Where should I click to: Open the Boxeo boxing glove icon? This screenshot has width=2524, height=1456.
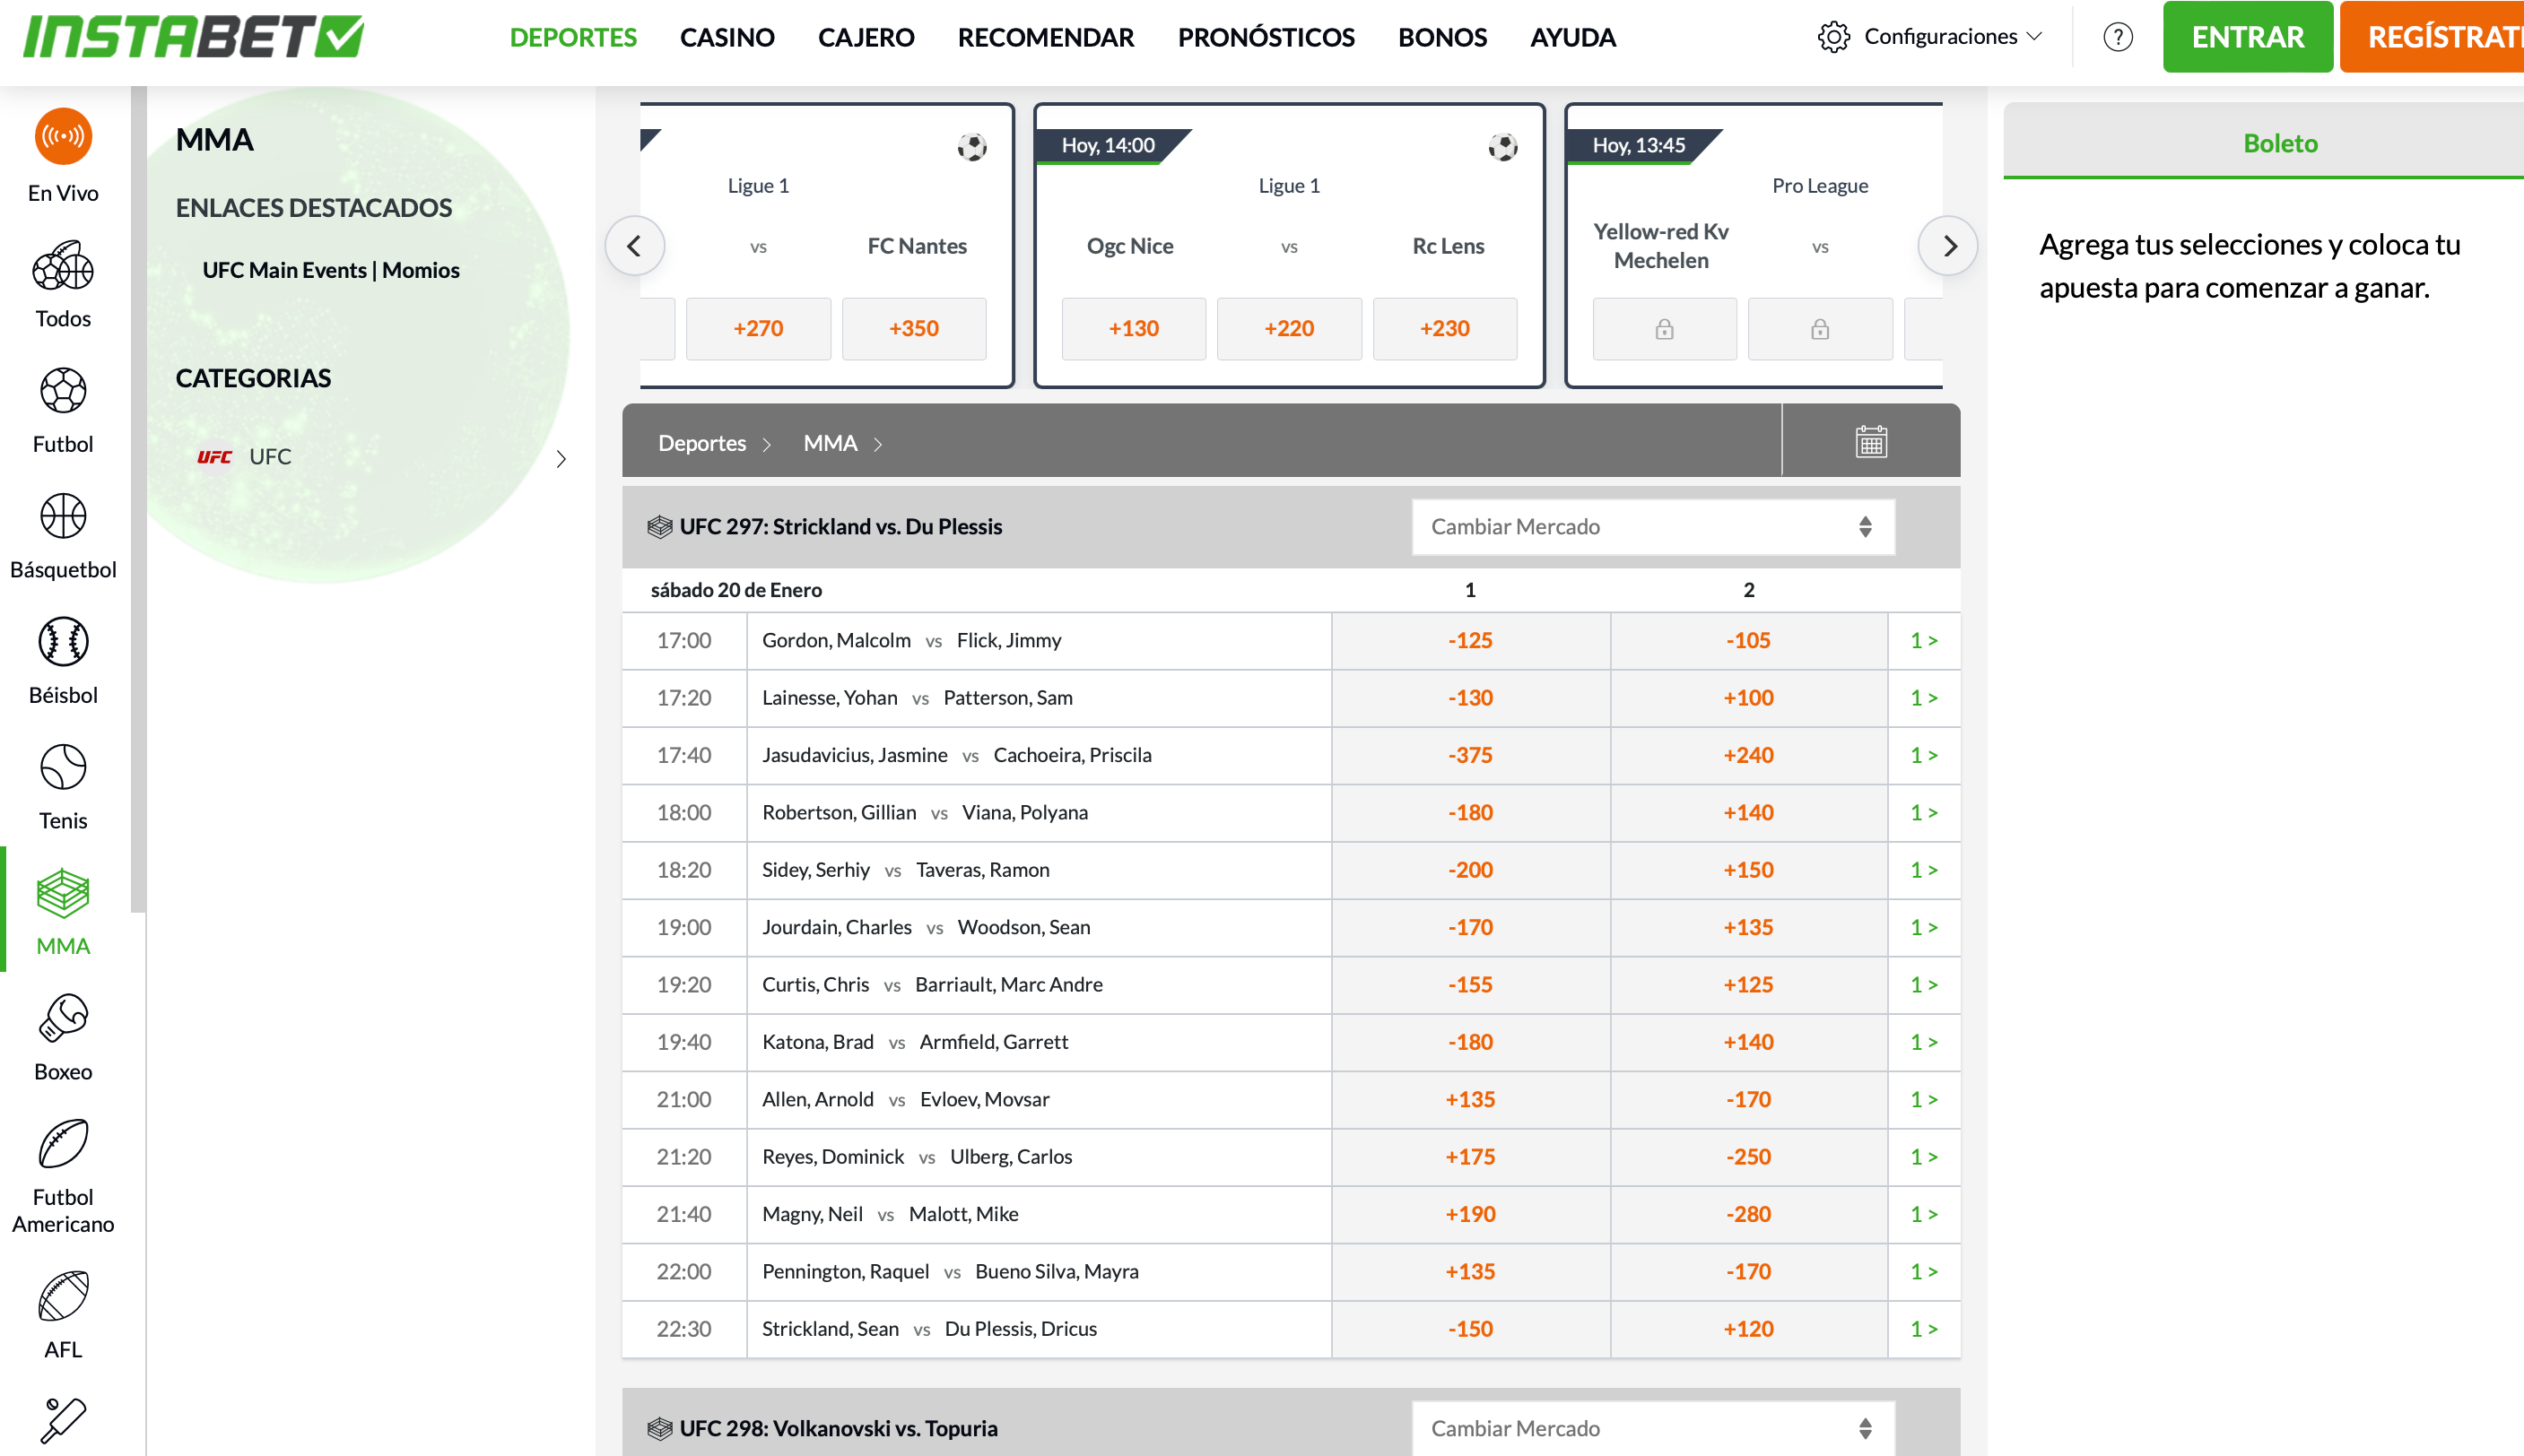(x=63, y=1018)
